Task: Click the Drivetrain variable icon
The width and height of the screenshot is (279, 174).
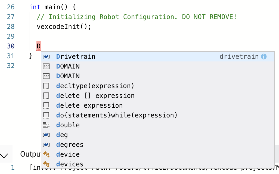Action: (x=46, y=57)
